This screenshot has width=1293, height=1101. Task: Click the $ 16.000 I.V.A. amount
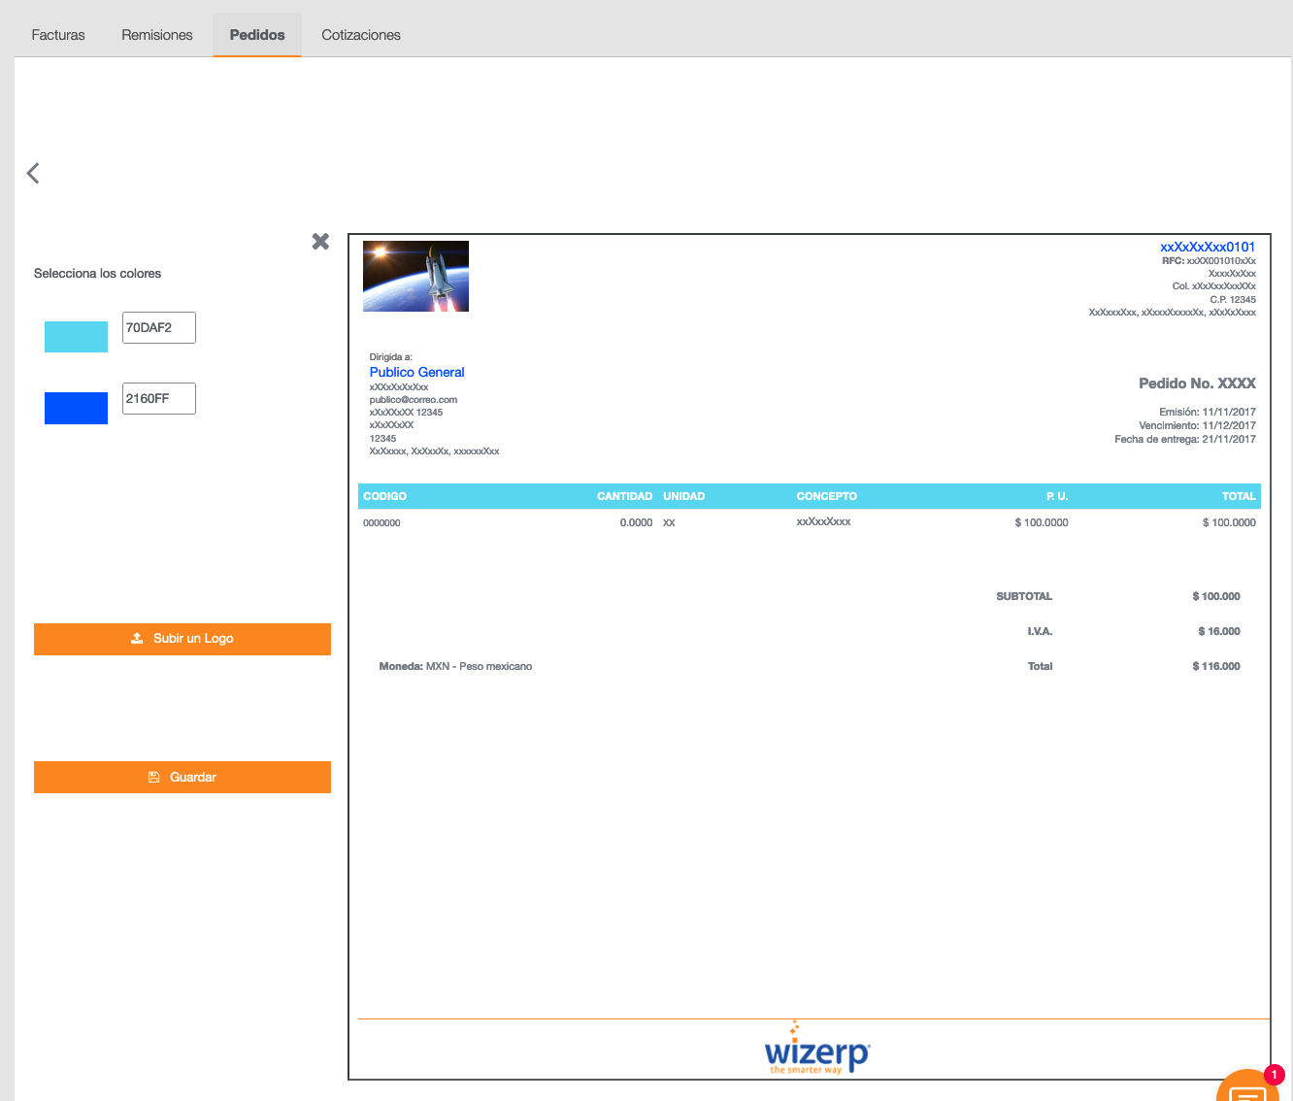(1219, 631)
